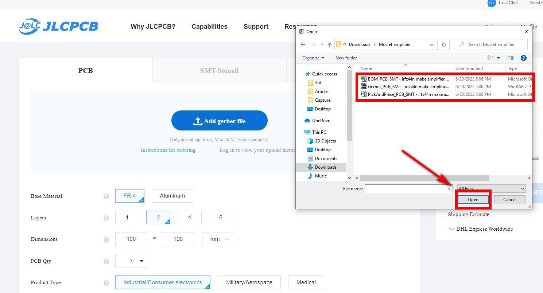Open file dialog help icon
543x293 pixels.
coord(524,58)
